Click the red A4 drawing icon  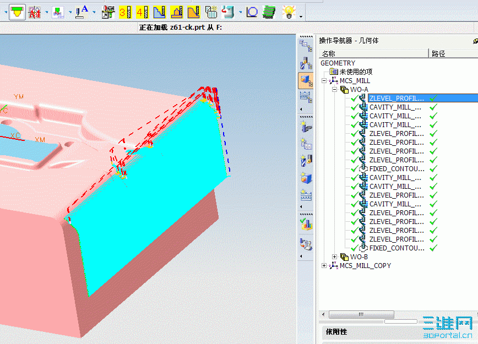point(35,13)
